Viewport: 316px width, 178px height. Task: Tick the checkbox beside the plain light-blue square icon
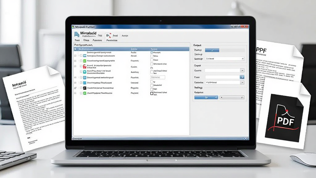click(x=81, y=83)
